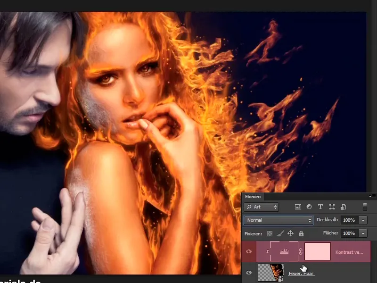This screenshot has height=283, width=377.
Task: Click the levels adjustment icon on Kontrast layer
Action: tap(284, 251)
